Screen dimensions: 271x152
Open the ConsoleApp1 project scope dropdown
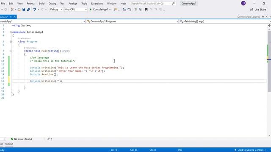[43, 22]
